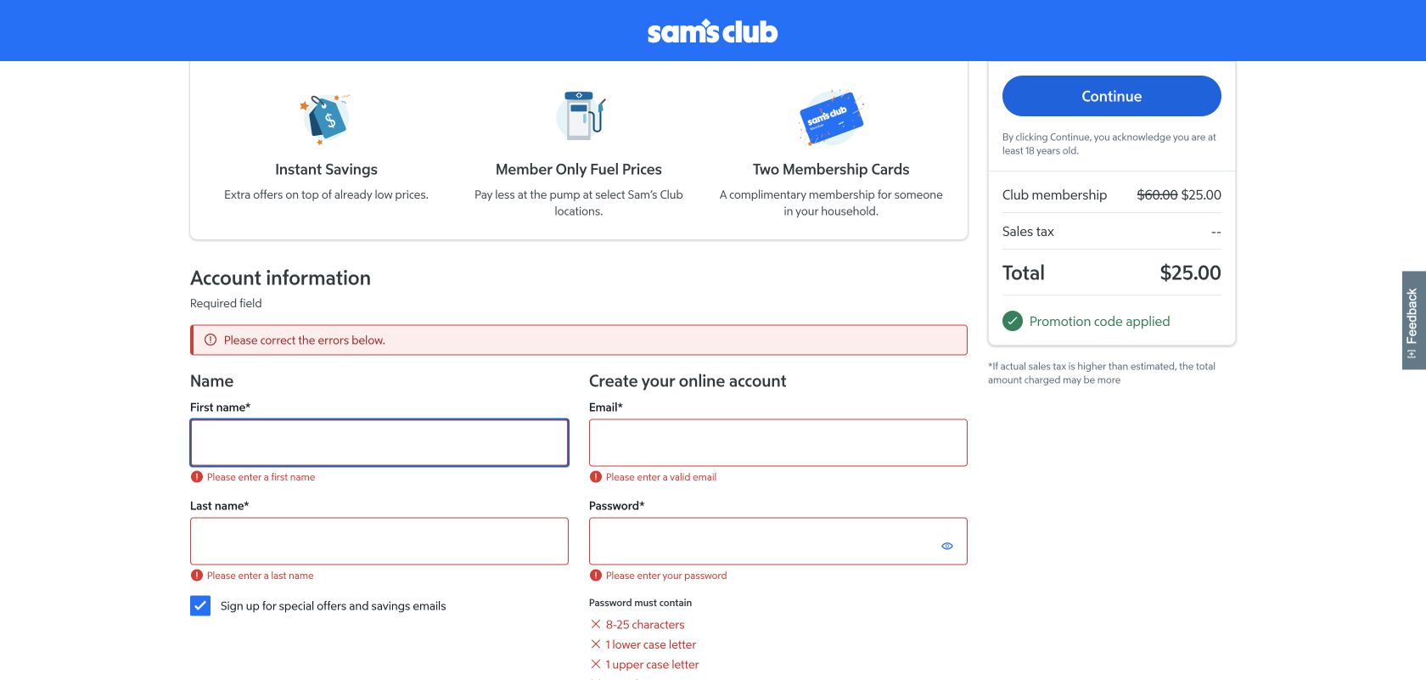This screenshot has height=680, width=1426.
Task: Focus the First name input field
Action: (x=379, y=442)
